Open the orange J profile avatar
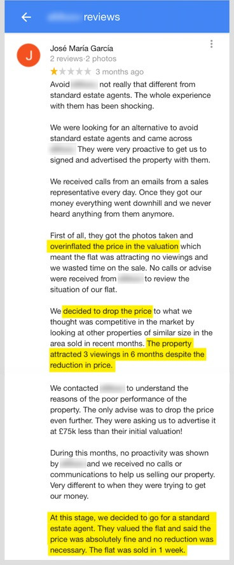Screen dimensions: 234x565 29,55
